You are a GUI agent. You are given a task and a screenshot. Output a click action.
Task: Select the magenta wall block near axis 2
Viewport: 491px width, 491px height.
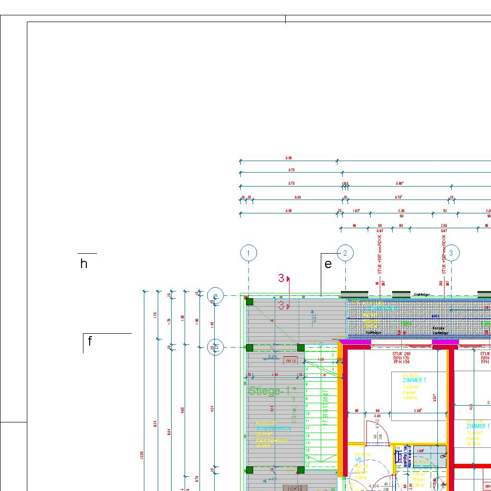click(355, 342)
